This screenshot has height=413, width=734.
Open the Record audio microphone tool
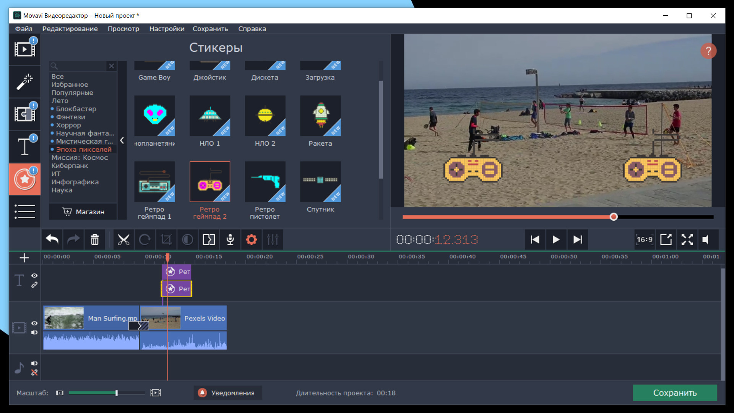[230, 240]
